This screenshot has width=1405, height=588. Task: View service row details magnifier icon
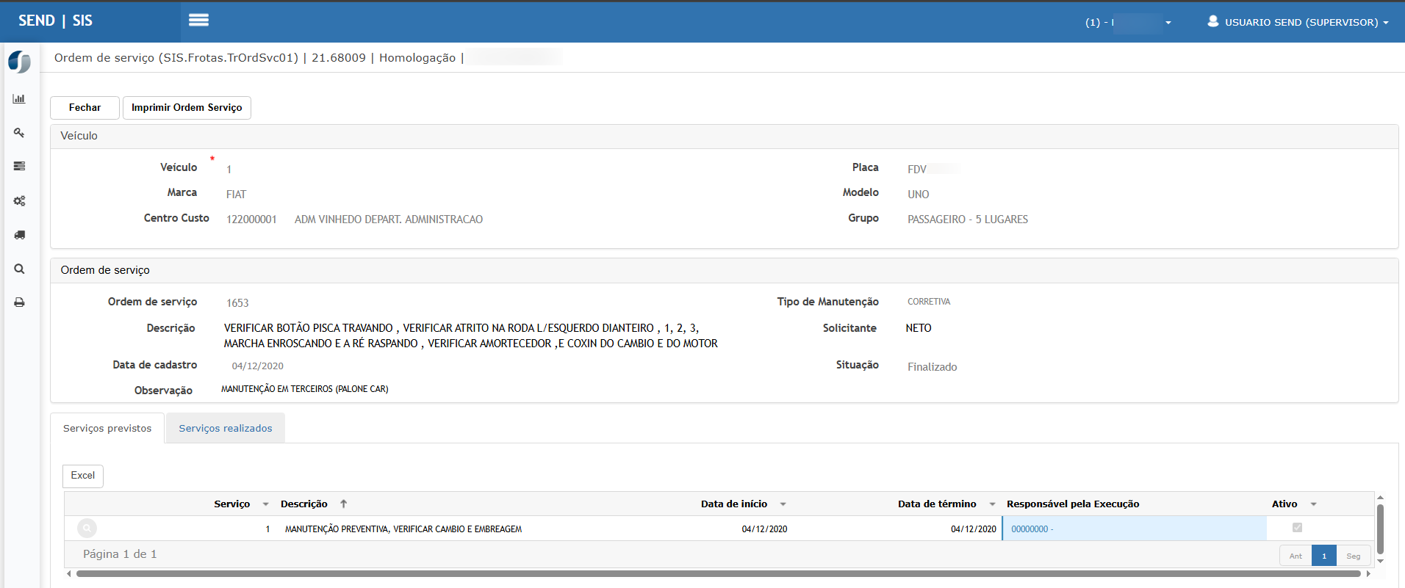pyautogui.click(x=87, y=529)
